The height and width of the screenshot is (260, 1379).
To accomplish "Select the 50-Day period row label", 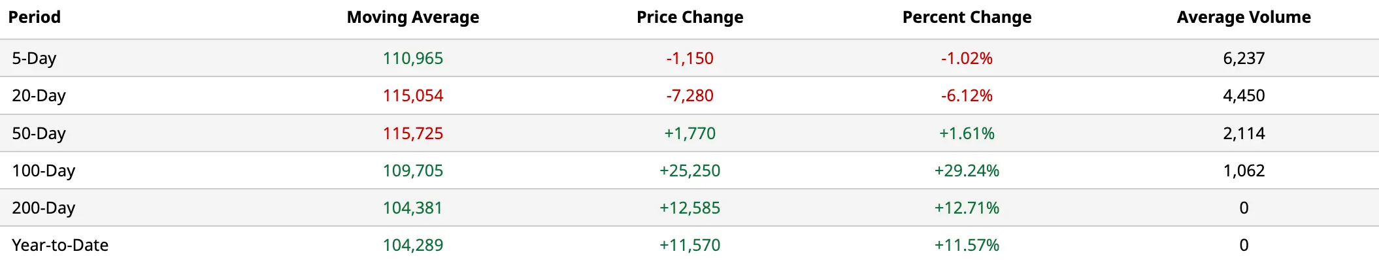I will (x=39, y=133).
